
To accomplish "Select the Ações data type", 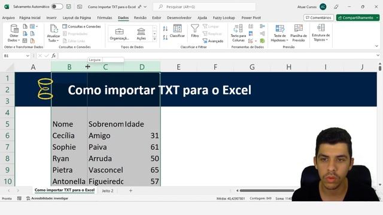I will pos(141,33).
